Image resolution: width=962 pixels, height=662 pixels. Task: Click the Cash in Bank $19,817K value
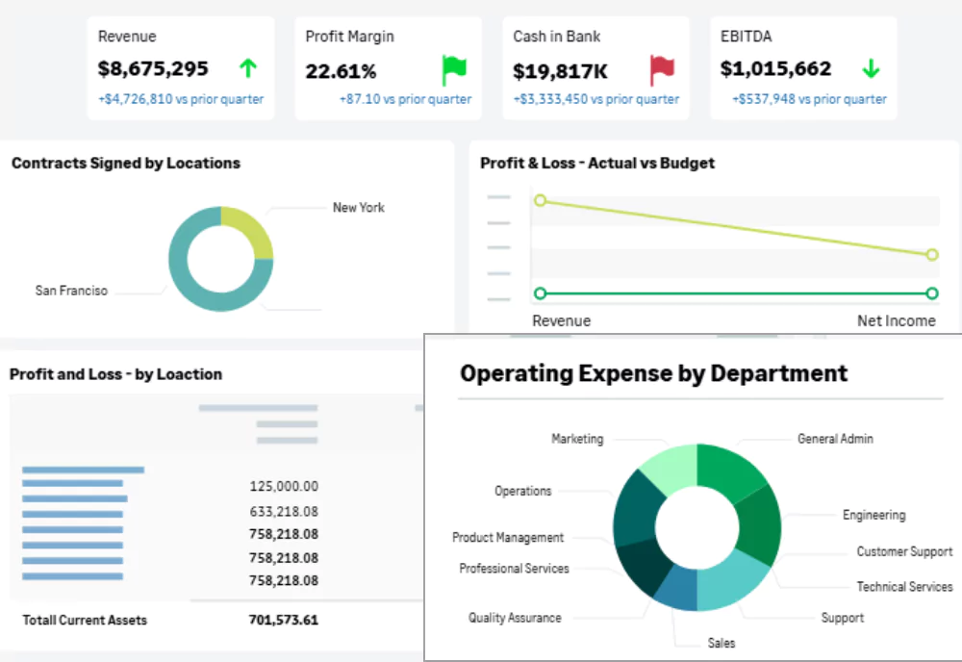560,71
